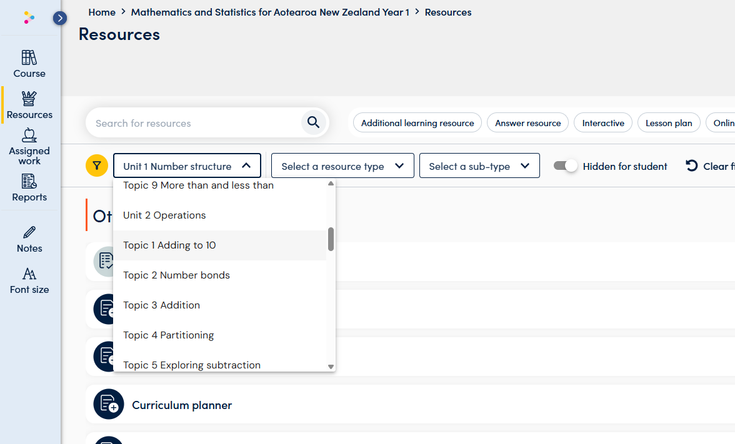Click the Curriculum planner document icon
The image size is (735, 444).
[109, 405]
